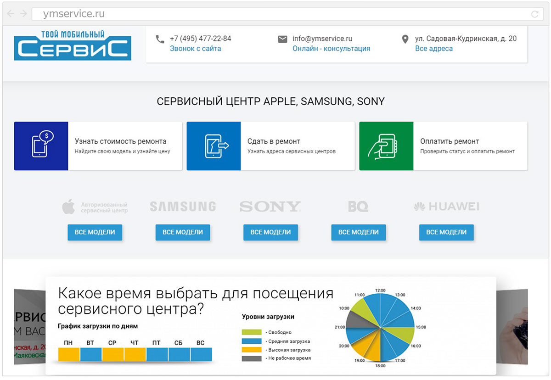Viewport: 551px width, 380px height.
Task: Click the dark blue repair cost icon
Action: 41,146
